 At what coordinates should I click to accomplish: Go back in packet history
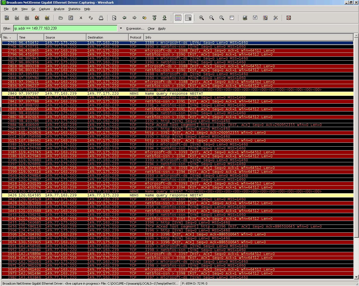(x=124, y=18)
